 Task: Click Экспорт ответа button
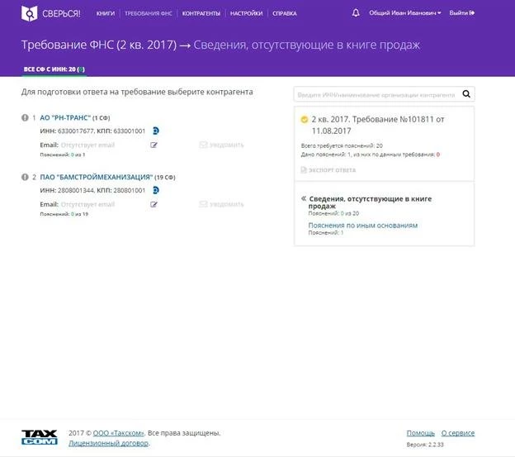[x=333, y=169]
